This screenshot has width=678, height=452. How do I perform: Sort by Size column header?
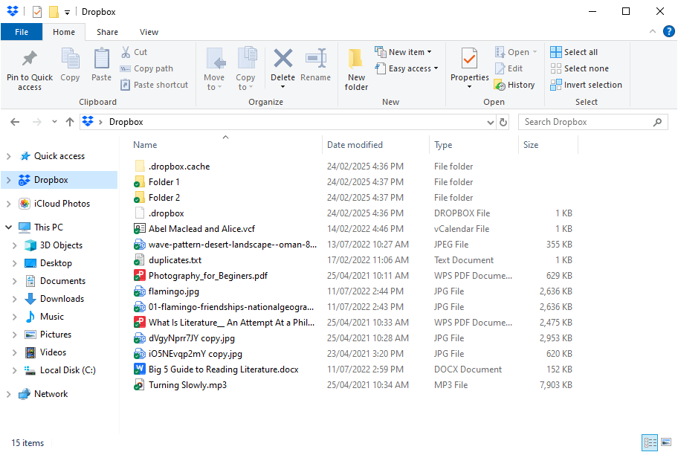coord(531,145)
